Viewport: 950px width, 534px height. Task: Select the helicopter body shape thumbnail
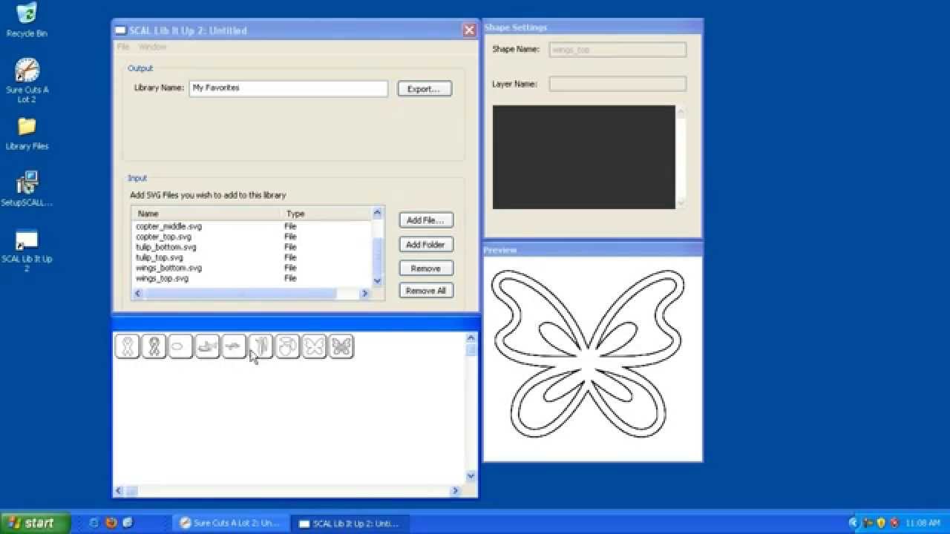207,346
